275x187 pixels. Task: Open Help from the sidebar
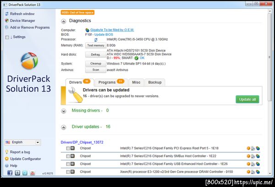click(11, 166)
